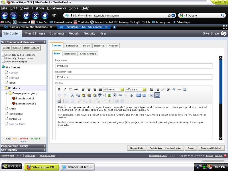Select Example product 2 in the site tree

pyautogui.click(x=26, y=103)
